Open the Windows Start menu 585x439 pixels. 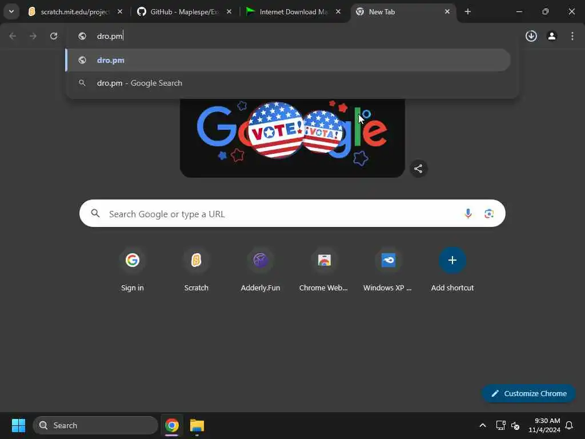tap(18, 425)
